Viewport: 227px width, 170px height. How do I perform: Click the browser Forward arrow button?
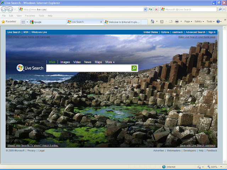(x=10, y=10)
